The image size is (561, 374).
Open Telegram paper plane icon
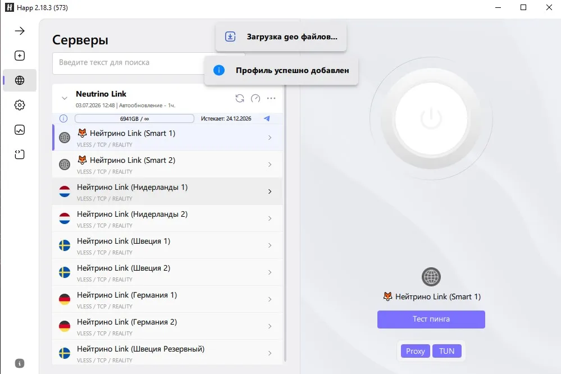[267, 118]
